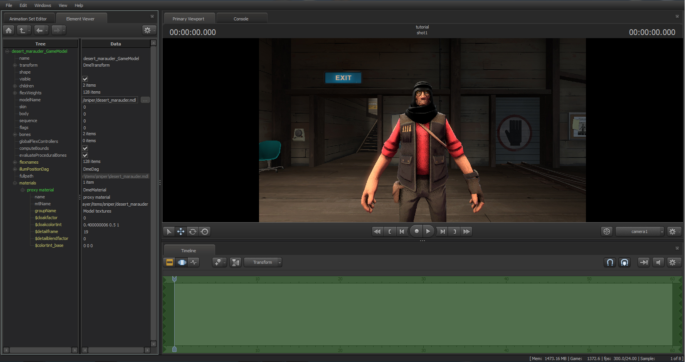Switch to the Animation Set Editor tab
The height and width of the screenshot is (362, 685).
pyautogui.click(x=28, y=19)
